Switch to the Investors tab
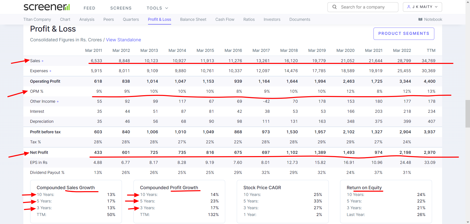Viewport: 470px width, 224px height. pos(272,19)
